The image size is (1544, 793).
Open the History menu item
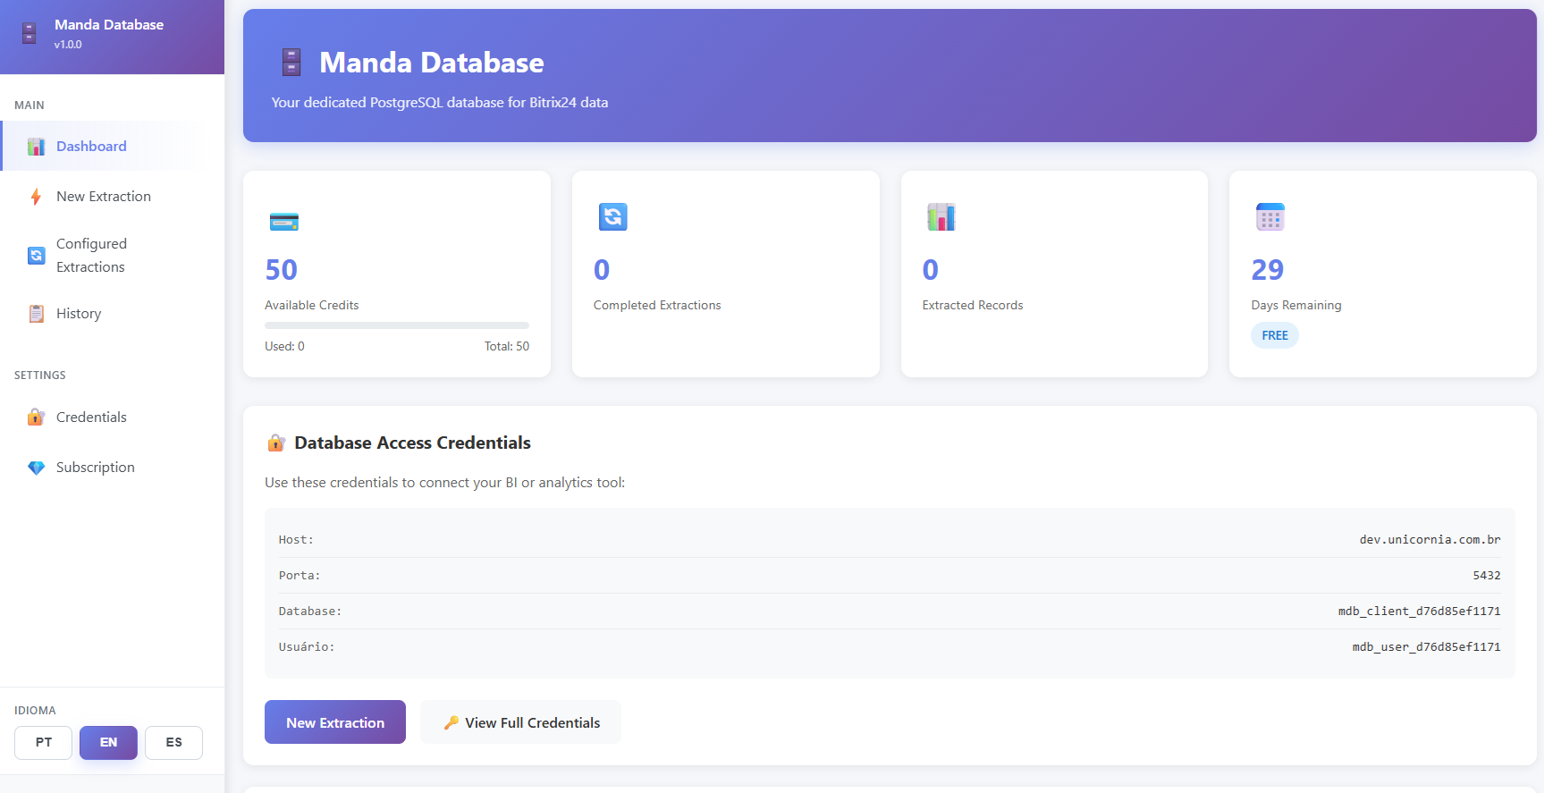[79, 314]
